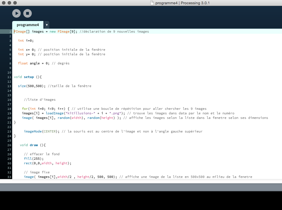The image size is (282, 210).
Task: Click line number 11 in the gutter
Action: pos(9,77)
